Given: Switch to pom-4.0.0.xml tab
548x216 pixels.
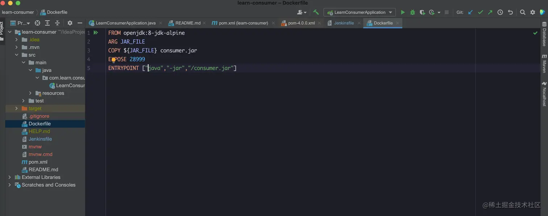Looking at the screenshot, I should point(301,23).
